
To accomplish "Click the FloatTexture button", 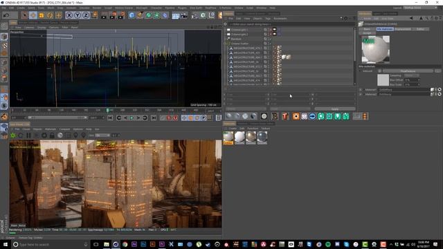I will click(x=408, y=71).
